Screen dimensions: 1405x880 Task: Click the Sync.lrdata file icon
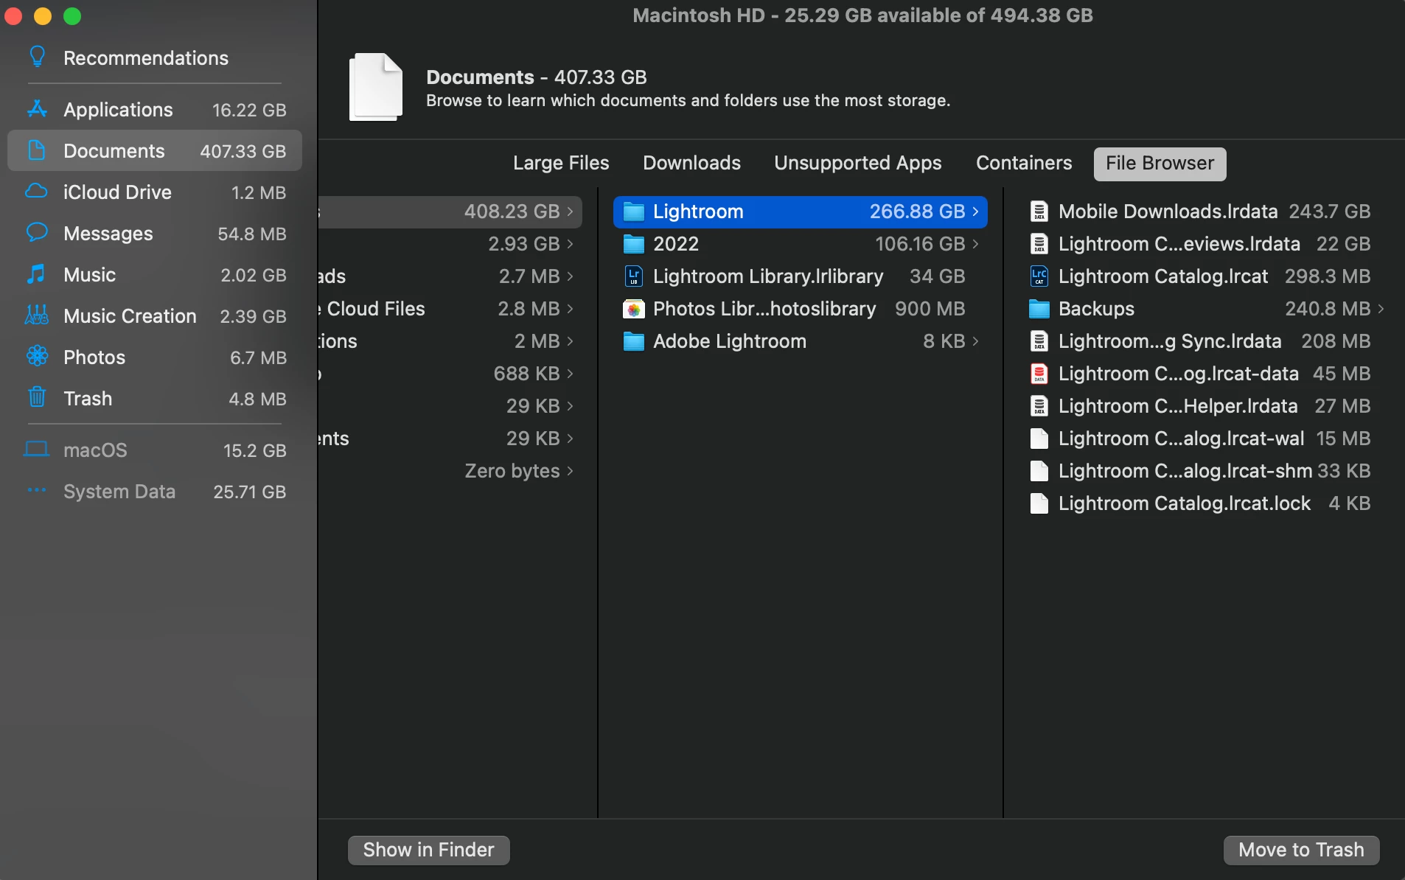pyautogui.click(x=1039, y=341)
